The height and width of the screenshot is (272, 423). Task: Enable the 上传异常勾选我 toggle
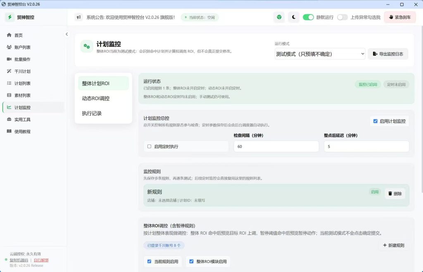point(342,17)
